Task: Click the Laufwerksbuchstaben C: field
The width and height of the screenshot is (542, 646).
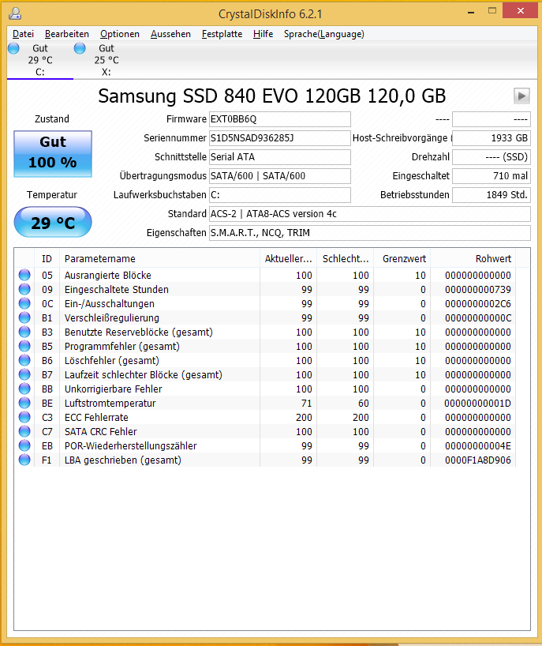Action: [x=280, y=195]
